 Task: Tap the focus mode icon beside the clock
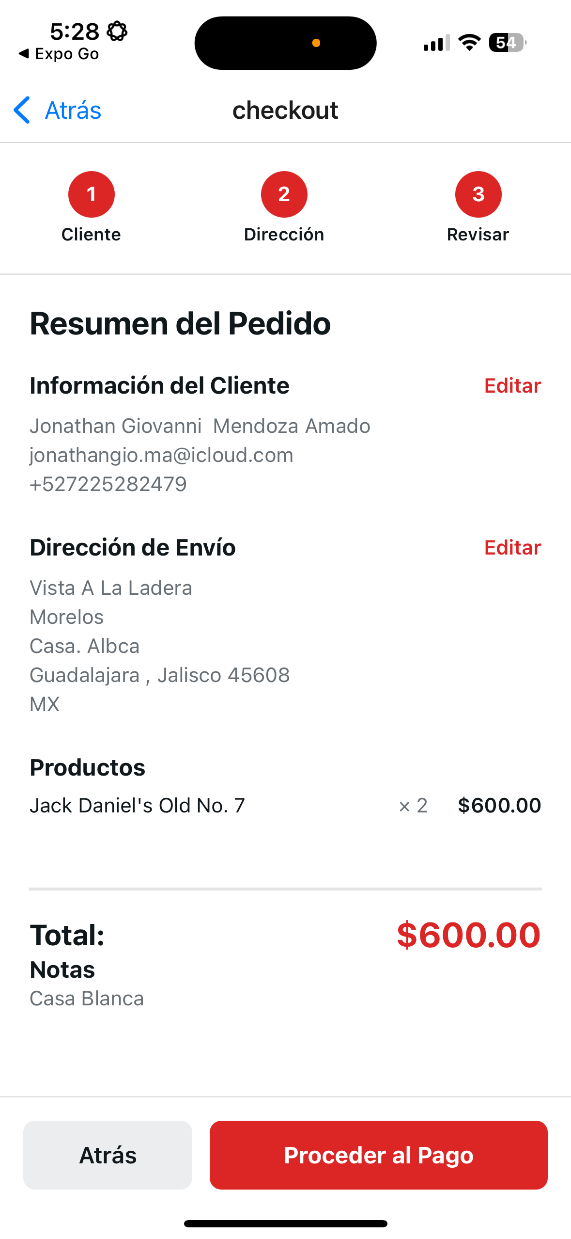(117, 32)
